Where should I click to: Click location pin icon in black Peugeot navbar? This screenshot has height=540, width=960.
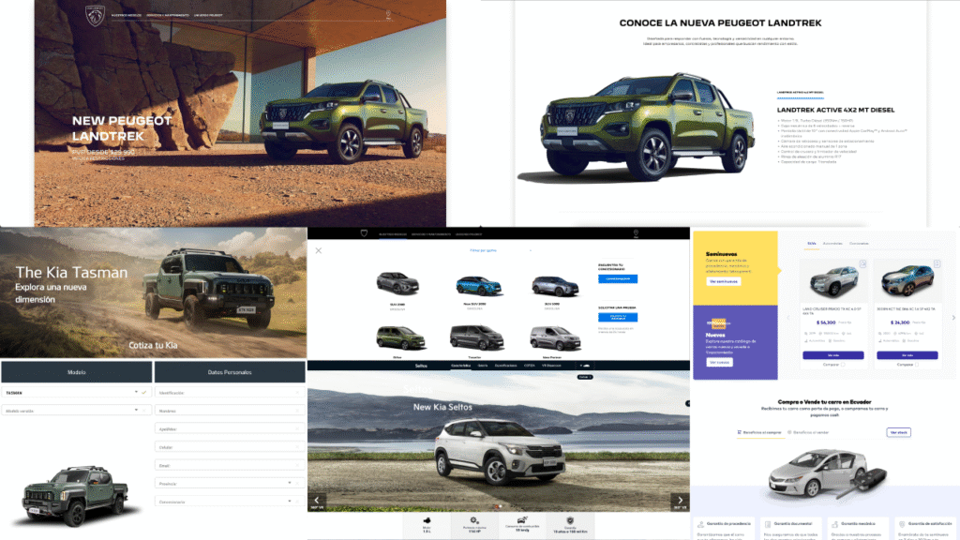click(x=636, y=233)
